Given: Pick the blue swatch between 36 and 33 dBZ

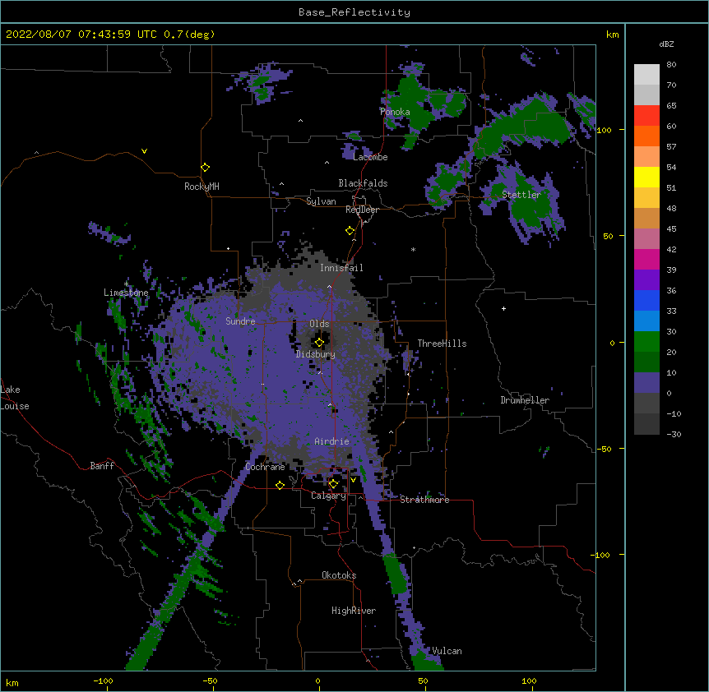Looking at the screenshot, I should (x=646, y=300).
